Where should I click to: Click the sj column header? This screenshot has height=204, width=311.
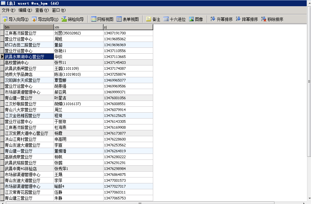pyautogui.click(x=128, y=27)
